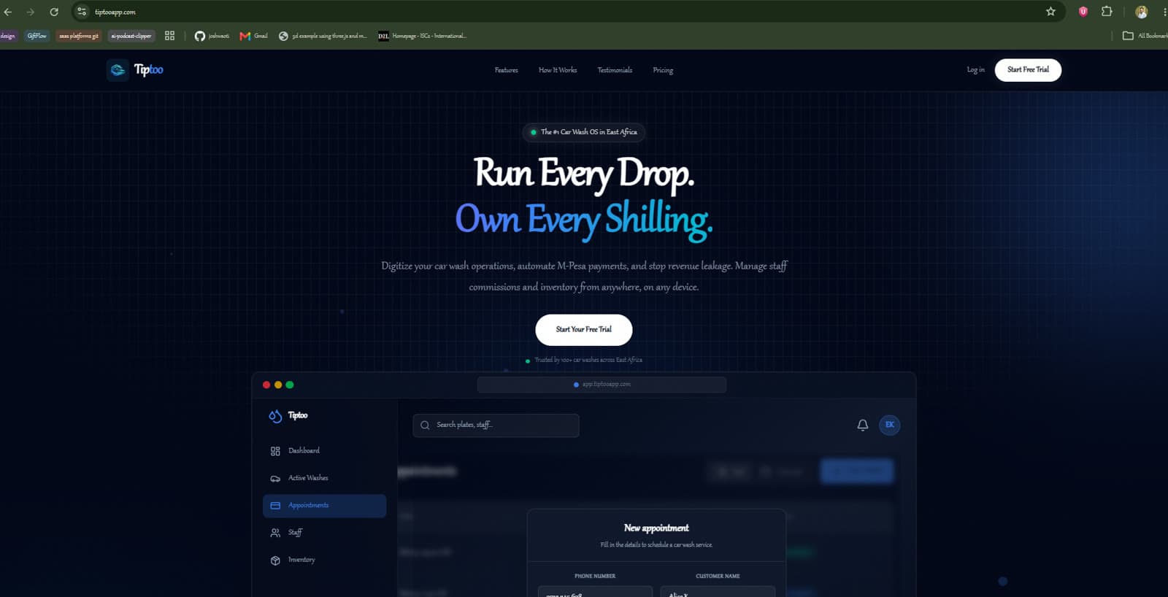1168x597 pixels.
Task: Click the Start Your Free Trial button
Action: click(584, 330)
